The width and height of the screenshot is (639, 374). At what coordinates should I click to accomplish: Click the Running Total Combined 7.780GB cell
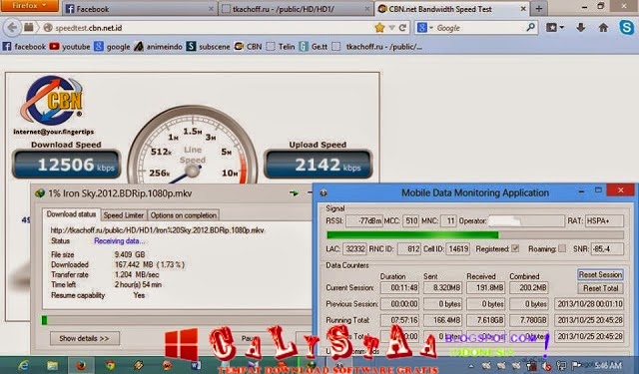(x=528, y=320)
